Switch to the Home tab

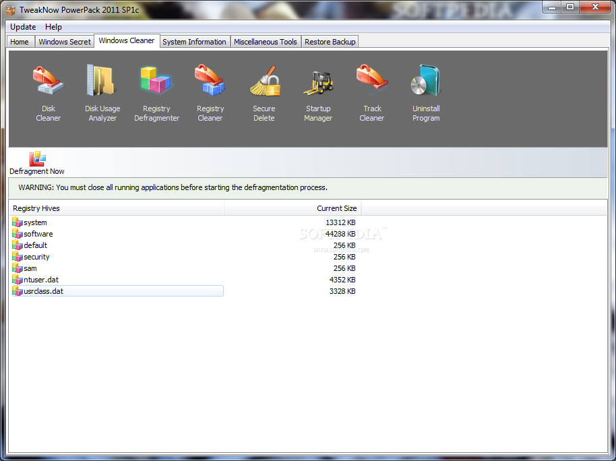click(x=20, y=42)
